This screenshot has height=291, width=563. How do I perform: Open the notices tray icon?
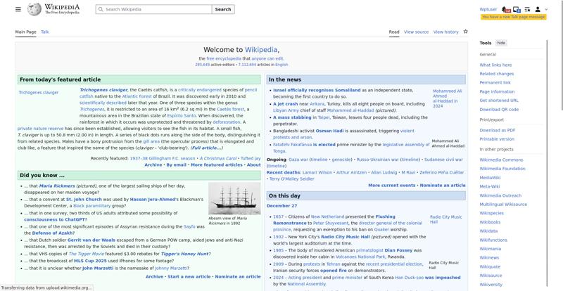[x=517, y=10]
